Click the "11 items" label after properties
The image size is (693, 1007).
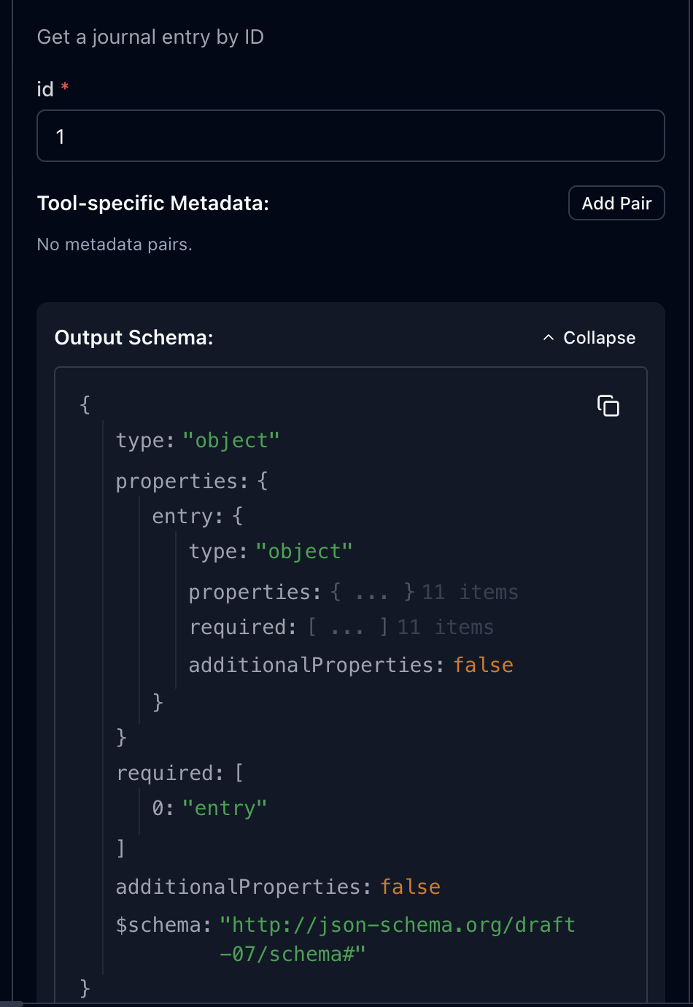[x=470, y=593]
